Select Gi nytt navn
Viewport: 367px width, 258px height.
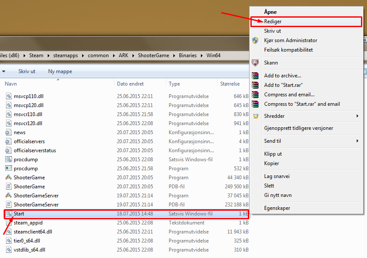click(278, 195)
